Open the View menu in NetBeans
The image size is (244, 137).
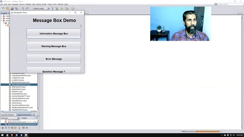[10, 4]
